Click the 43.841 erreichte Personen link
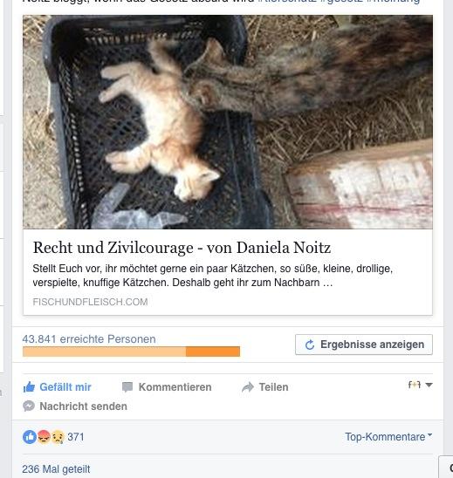Screen dimensions: 453x478 89,339
